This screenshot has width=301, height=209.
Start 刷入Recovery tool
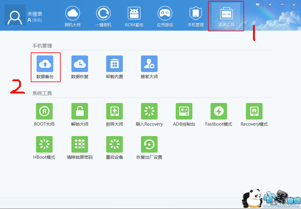(149, 115)
